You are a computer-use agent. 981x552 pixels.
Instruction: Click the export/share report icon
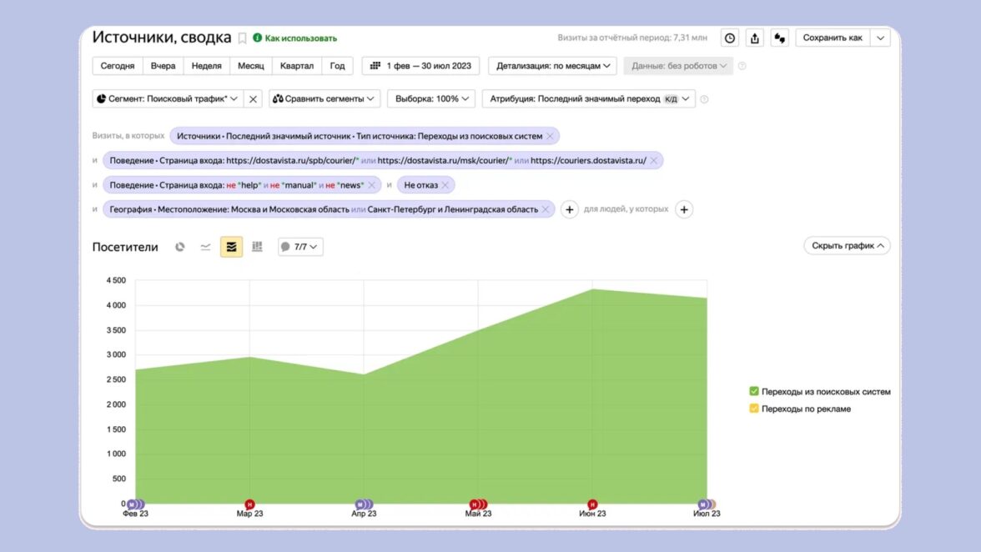(x=755, y=38)
